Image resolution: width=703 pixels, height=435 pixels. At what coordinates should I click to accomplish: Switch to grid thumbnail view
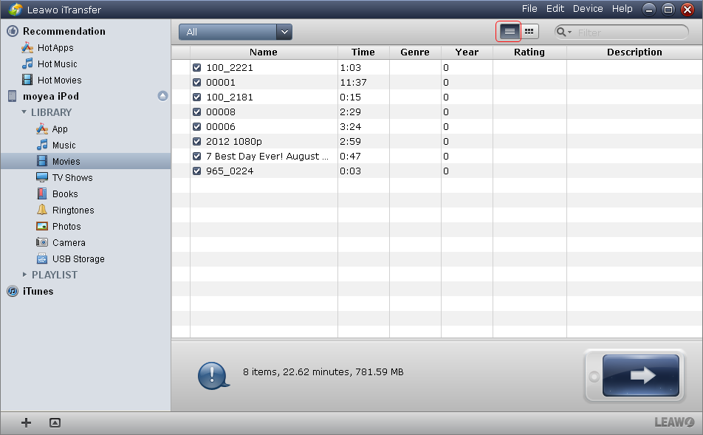coord(529,32)
